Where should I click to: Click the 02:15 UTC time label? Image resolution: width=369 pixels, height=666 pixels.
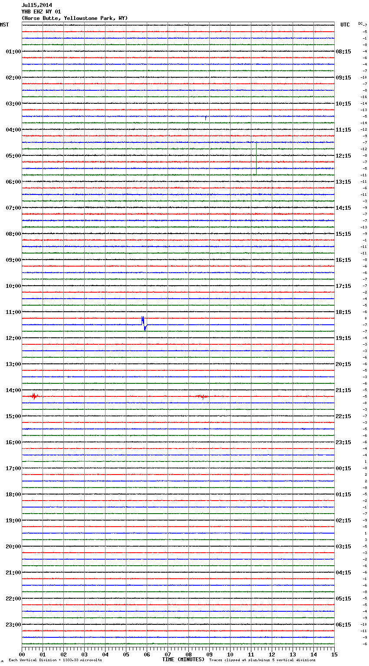click(x=343, y=521)
